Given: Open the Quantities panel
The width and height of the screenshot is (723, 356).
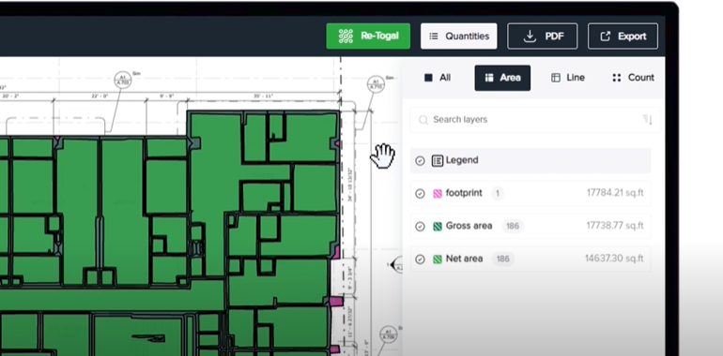Looking at the screenshot, I should point(459,36).
